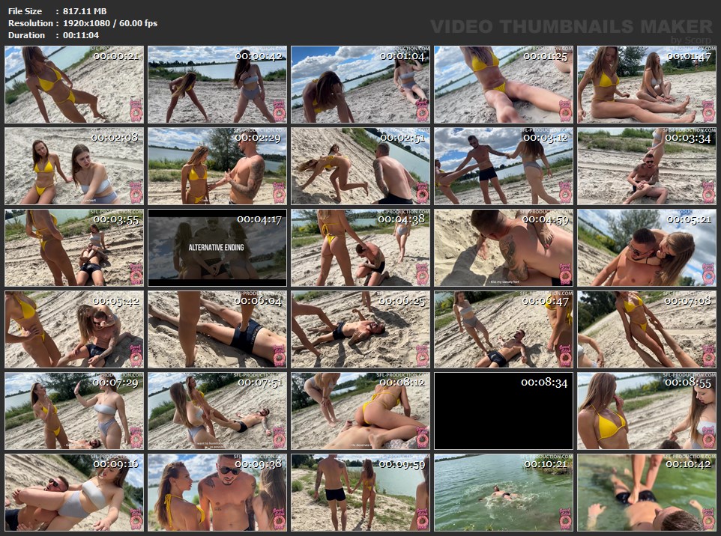Click the Resolution 1920x1080 info line
This screenshot has width=721, height=536.
coord(82,23)
